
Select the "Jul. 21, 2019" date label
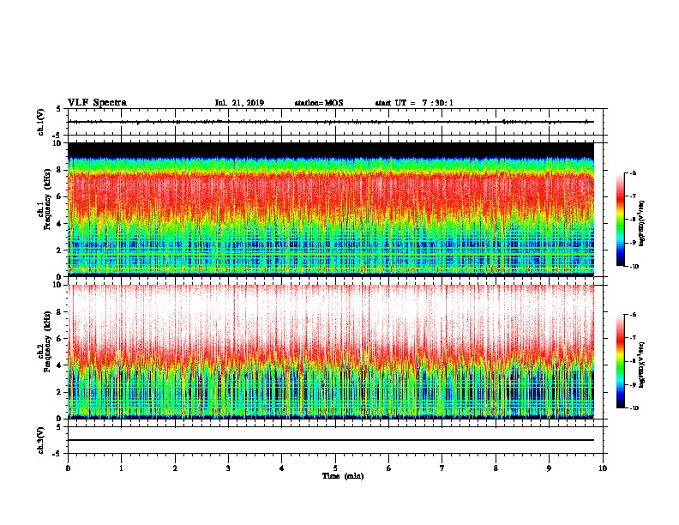click(x=239, y=103)
